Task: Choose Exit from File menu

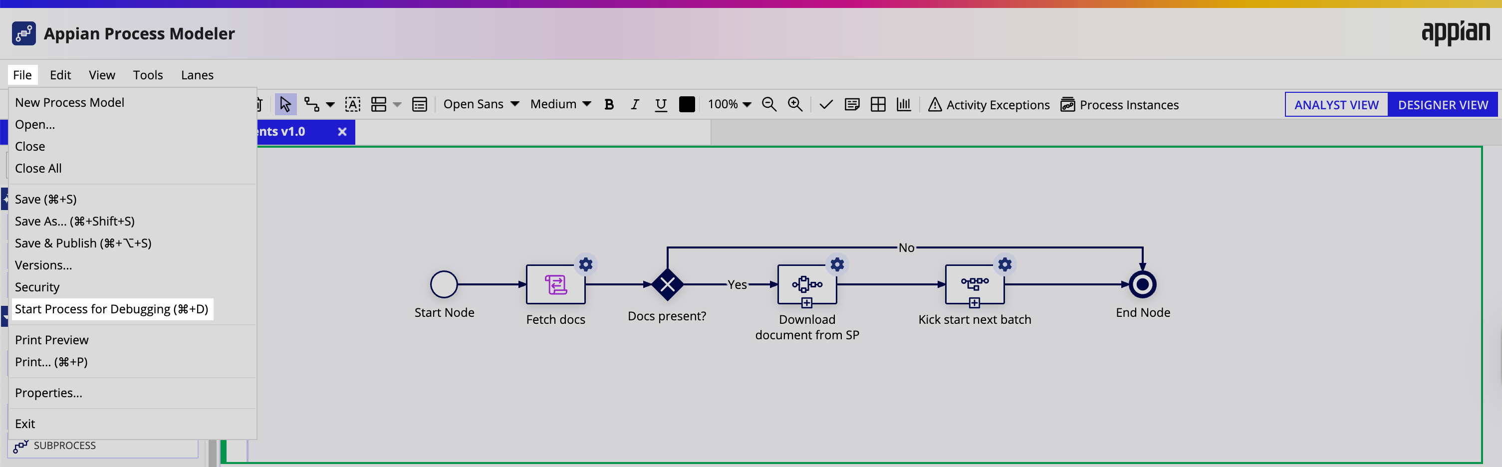Action: (x=133, y=424)
